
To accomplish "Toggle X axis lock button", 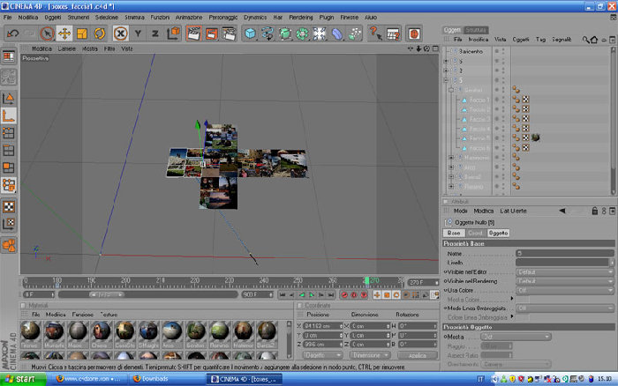I will 121,33.
